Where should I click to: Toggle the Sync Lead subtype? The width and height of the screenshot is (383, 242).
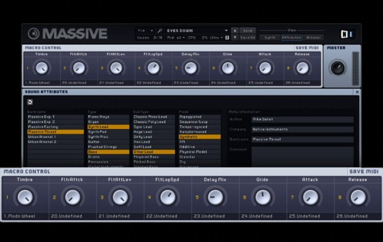coord(154,127)
